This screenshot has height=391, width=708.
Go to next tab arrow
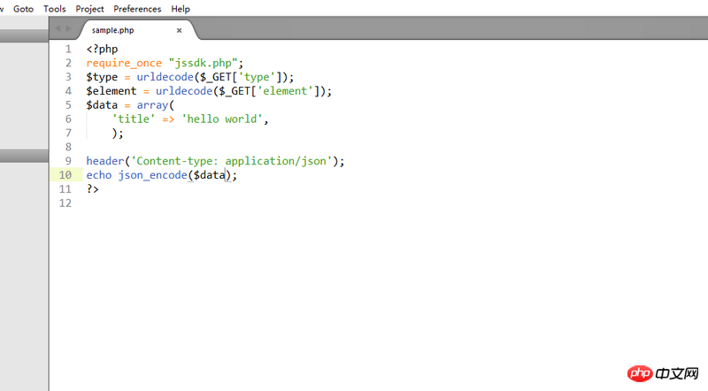point(69,28)
